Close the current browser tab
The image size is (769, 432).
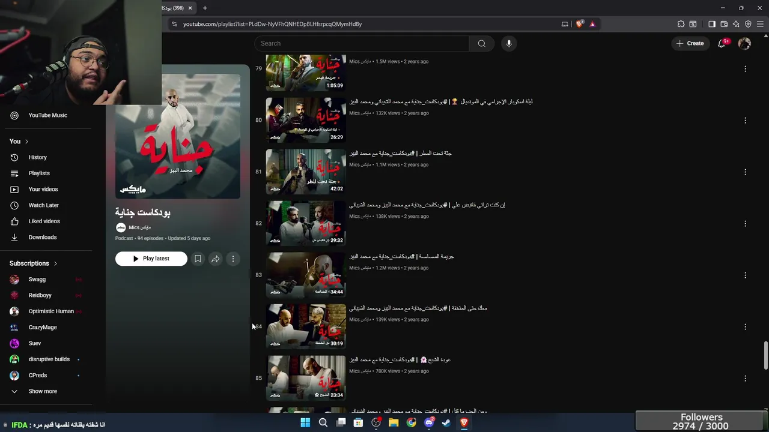click(x=190, y=8)
